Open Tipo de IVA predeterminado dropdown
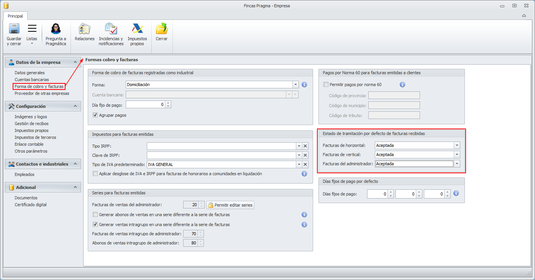Viewport: 535px width, 280px height. 299,164
